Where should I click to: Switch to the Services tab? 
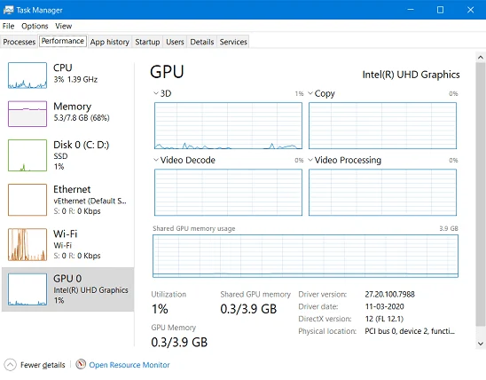(233, 42)
